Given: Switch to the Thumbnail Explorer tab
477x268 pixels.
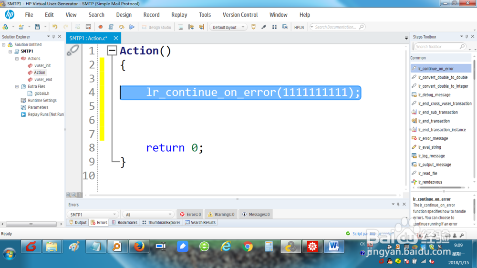Looking at the screenshot, I should tap(161, 222).
